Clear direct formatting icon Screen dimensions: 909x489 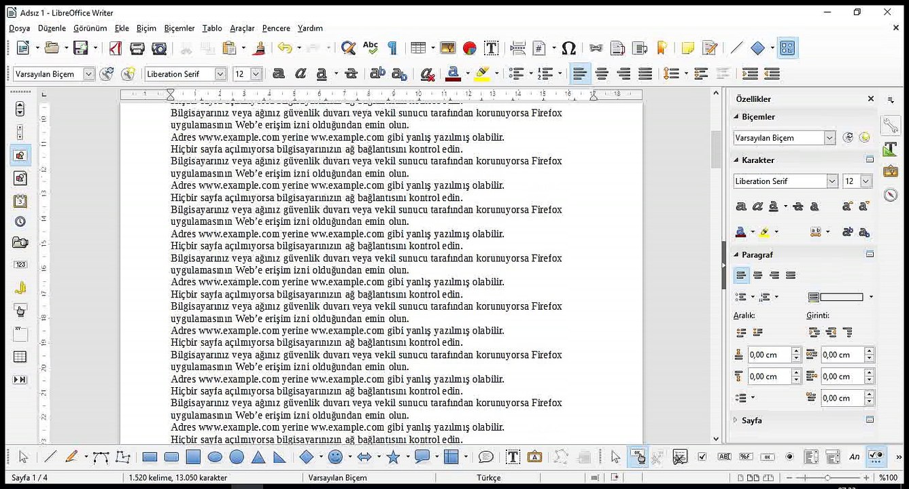[x=427, y=73]
